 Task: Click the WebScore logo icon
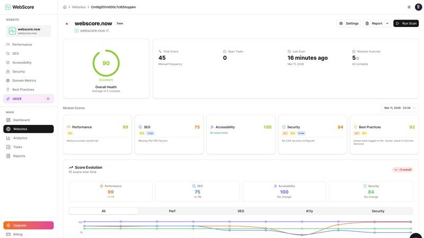point(8,7)
